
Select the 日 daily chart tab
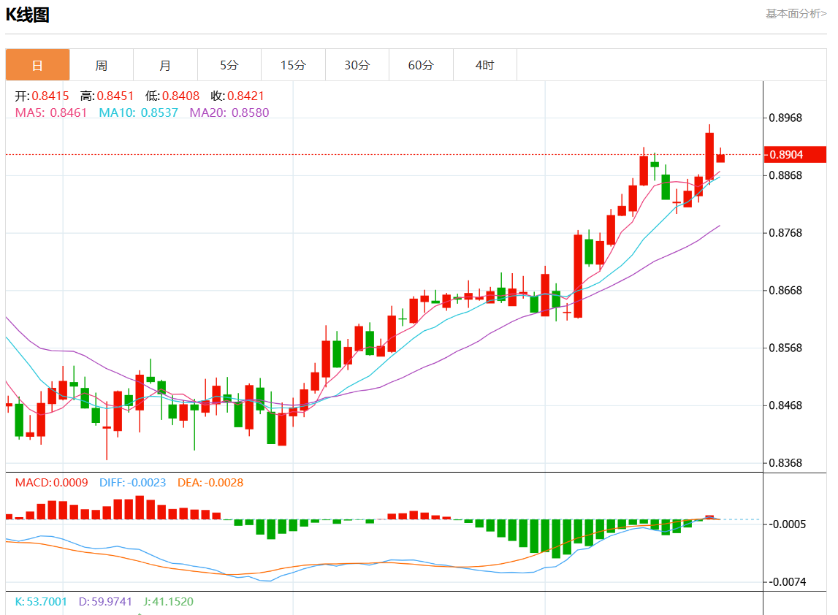38,65
